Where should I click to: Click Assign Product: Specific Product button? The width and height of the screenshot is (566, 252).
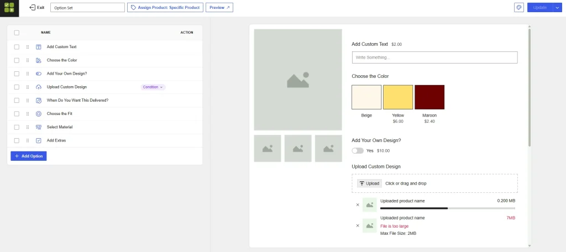165,7
